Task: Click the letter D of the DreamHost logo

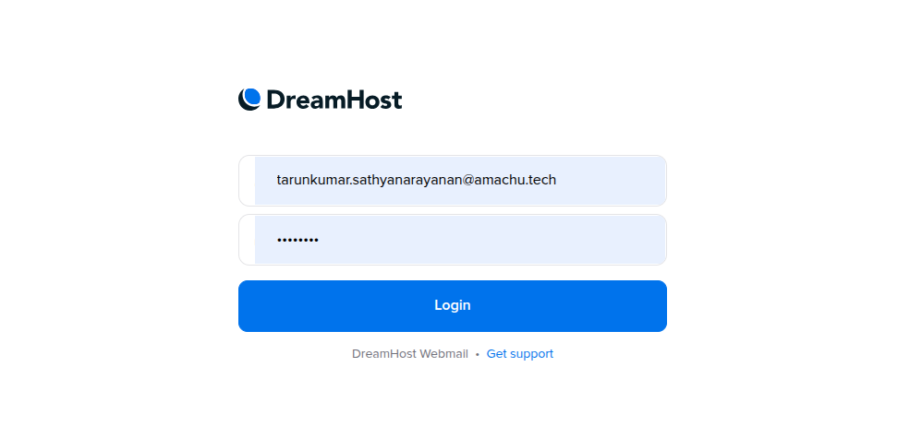Action: pyautogui.click(x=275, y=100)
